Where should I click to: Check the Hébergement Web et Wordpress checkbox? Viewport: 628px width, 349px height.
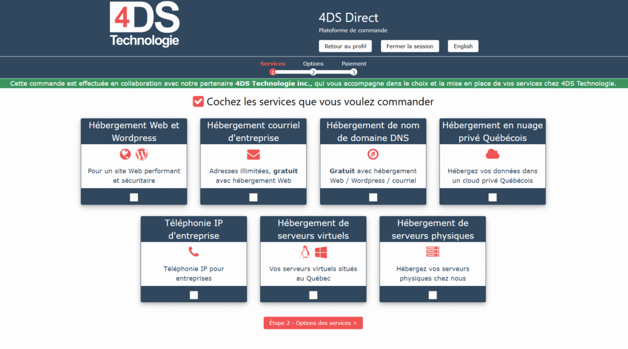(x=134, y=198)
